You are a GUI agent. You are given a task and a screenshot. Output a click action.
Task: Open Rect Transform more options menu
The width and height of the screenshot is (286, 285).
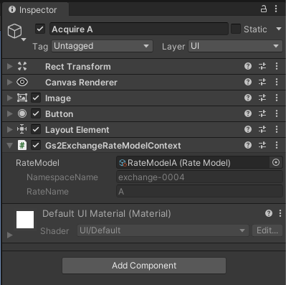[277, 66]
